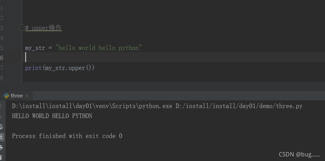The width and height of the screenshot is (325, 161).
Task: Select the 'three' run tab
Action: tap(17, 96)
